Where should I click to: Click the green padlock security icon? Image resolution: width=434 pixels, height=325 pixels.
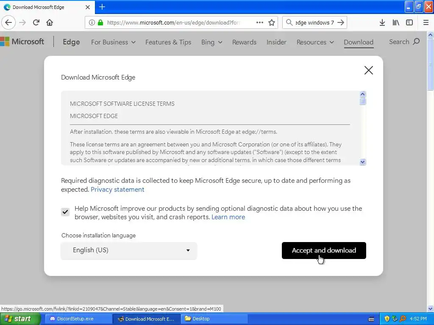tap(100, 22)
